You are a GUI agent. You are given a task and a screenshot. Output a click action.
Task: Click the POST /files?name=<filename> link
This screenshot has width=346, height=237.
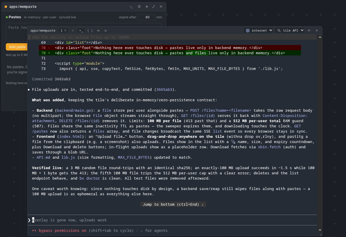(x=221, y=111)
